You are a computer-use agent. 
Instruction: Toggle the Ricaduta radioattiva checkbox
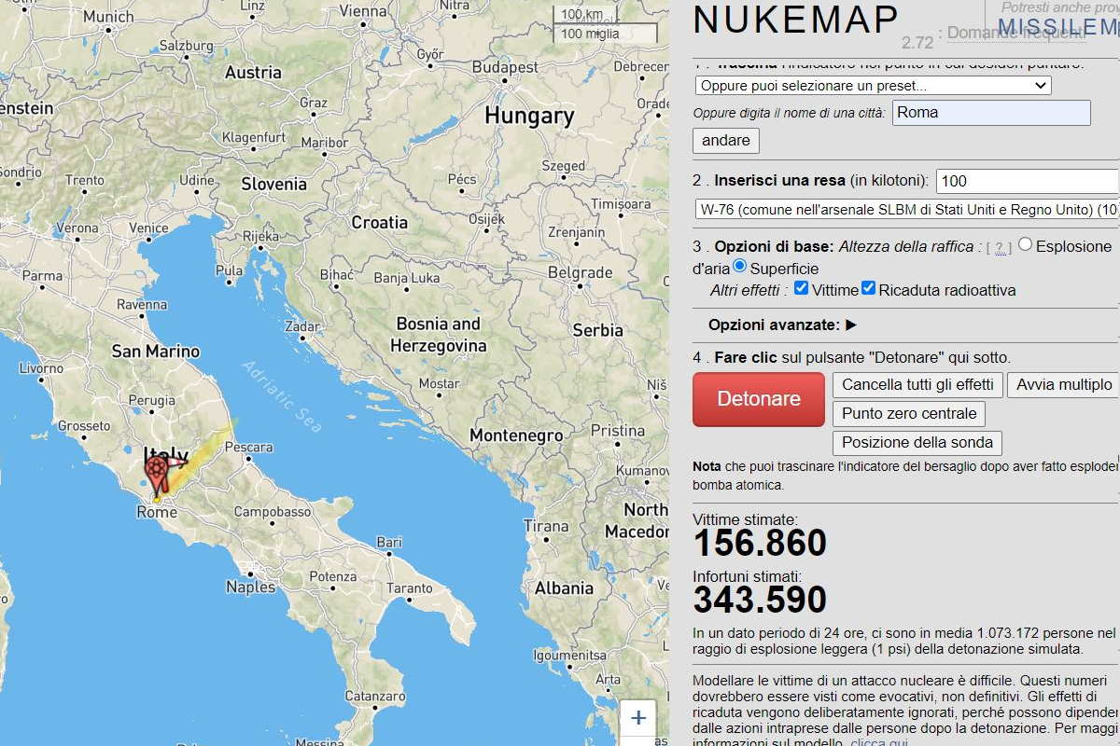coord(868,288)
